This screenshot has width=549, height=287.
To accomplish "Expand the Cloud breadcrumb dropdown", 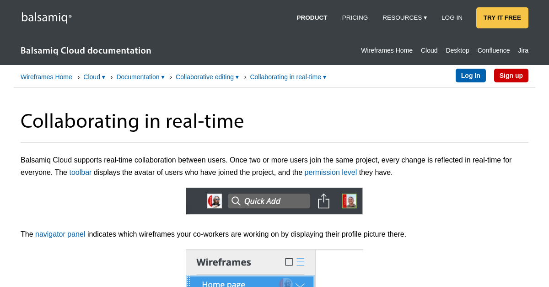I will [94, 77].
